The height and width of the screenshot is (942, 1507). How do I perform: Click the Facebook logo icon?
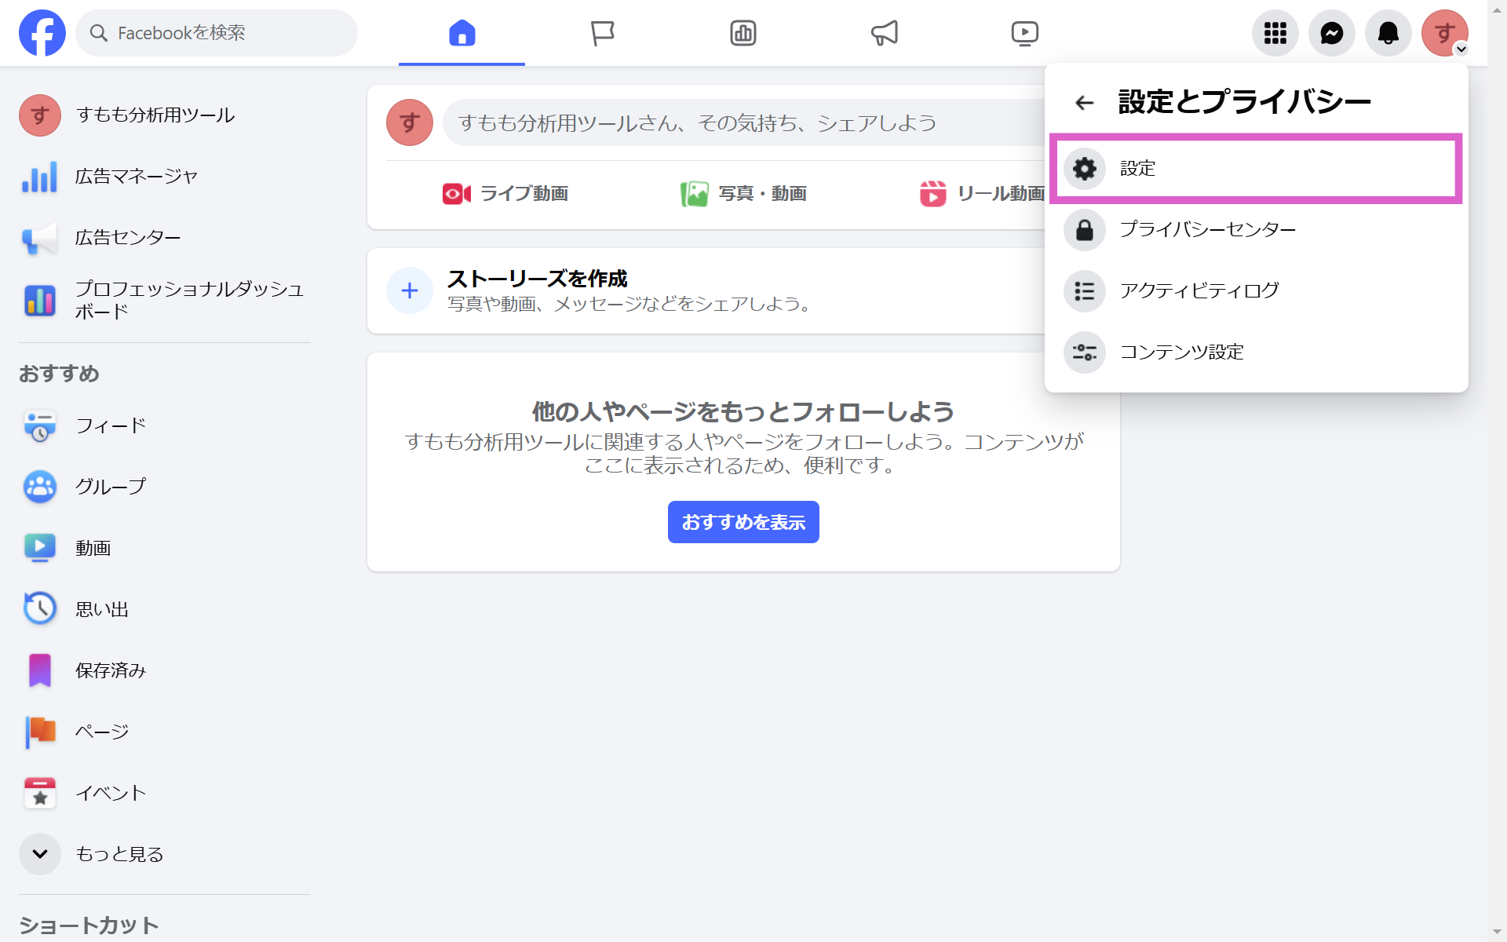(x=42, y=33)
